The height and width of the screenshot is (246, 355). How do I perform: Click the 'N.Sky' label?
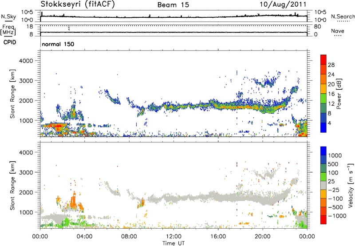[x=8, y=16]
